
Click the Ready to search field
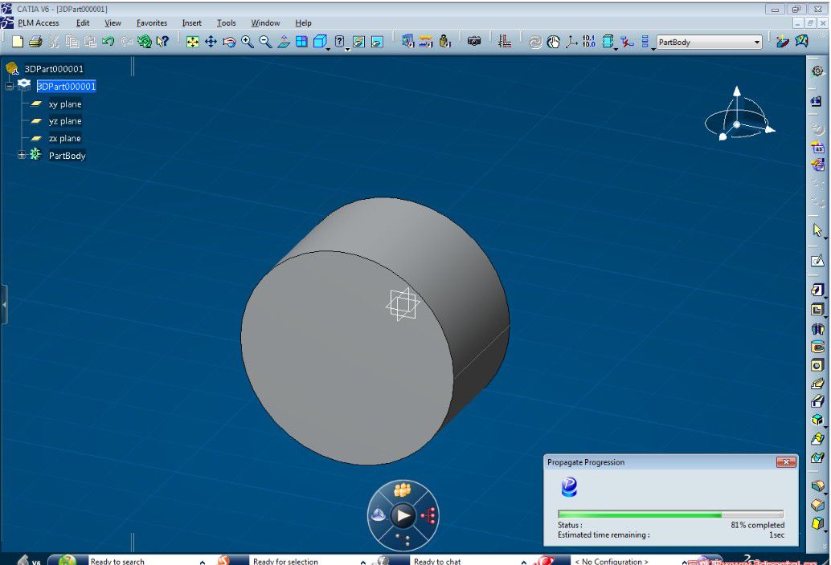(143, 561)
